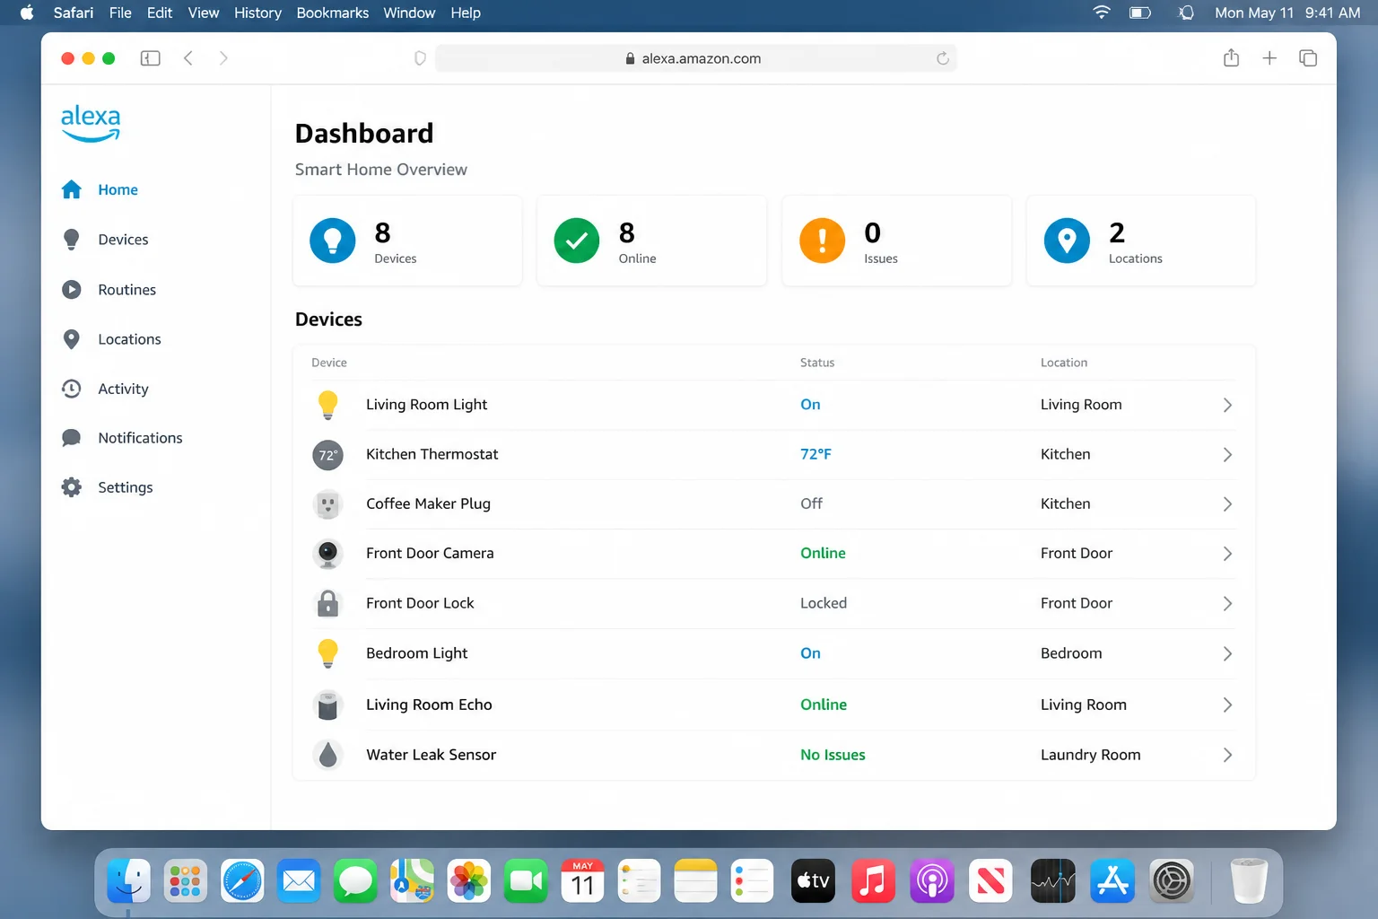Expand the Water Leak Sensor row chevron
This screenshot has width=1378, height=919.
(x=1227, y=756)
